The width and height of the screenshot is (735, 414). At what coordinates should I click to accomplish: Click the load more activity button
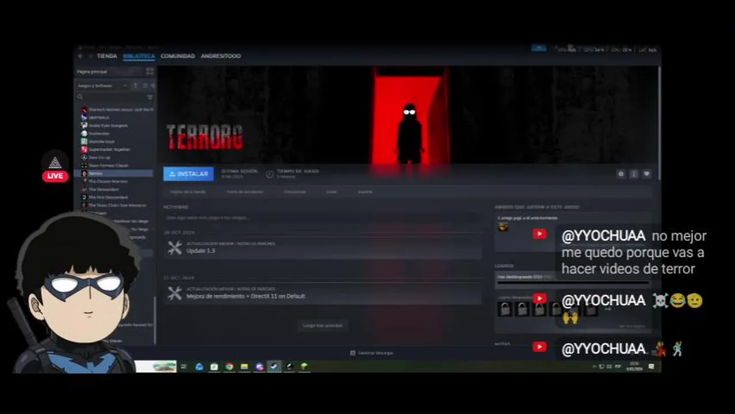323,325
